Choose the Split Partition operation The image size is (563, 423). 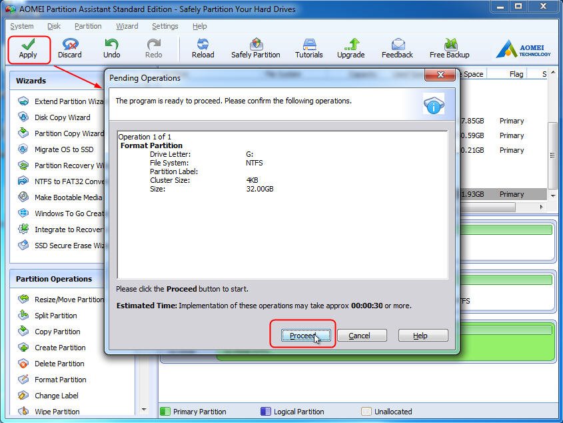pyautogui.click(x=47, y=316)
